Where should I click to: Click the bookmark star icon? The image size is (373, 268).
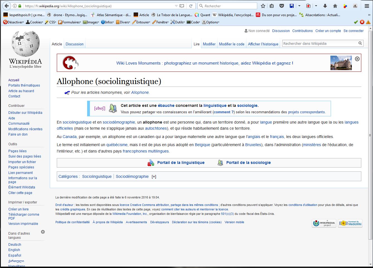click(263, 6)
